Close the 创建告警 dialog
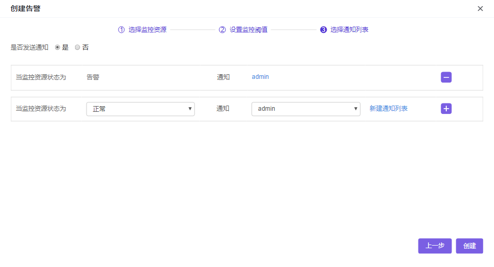This screenshot has width=494, height=267. click(x=480, y=9)
